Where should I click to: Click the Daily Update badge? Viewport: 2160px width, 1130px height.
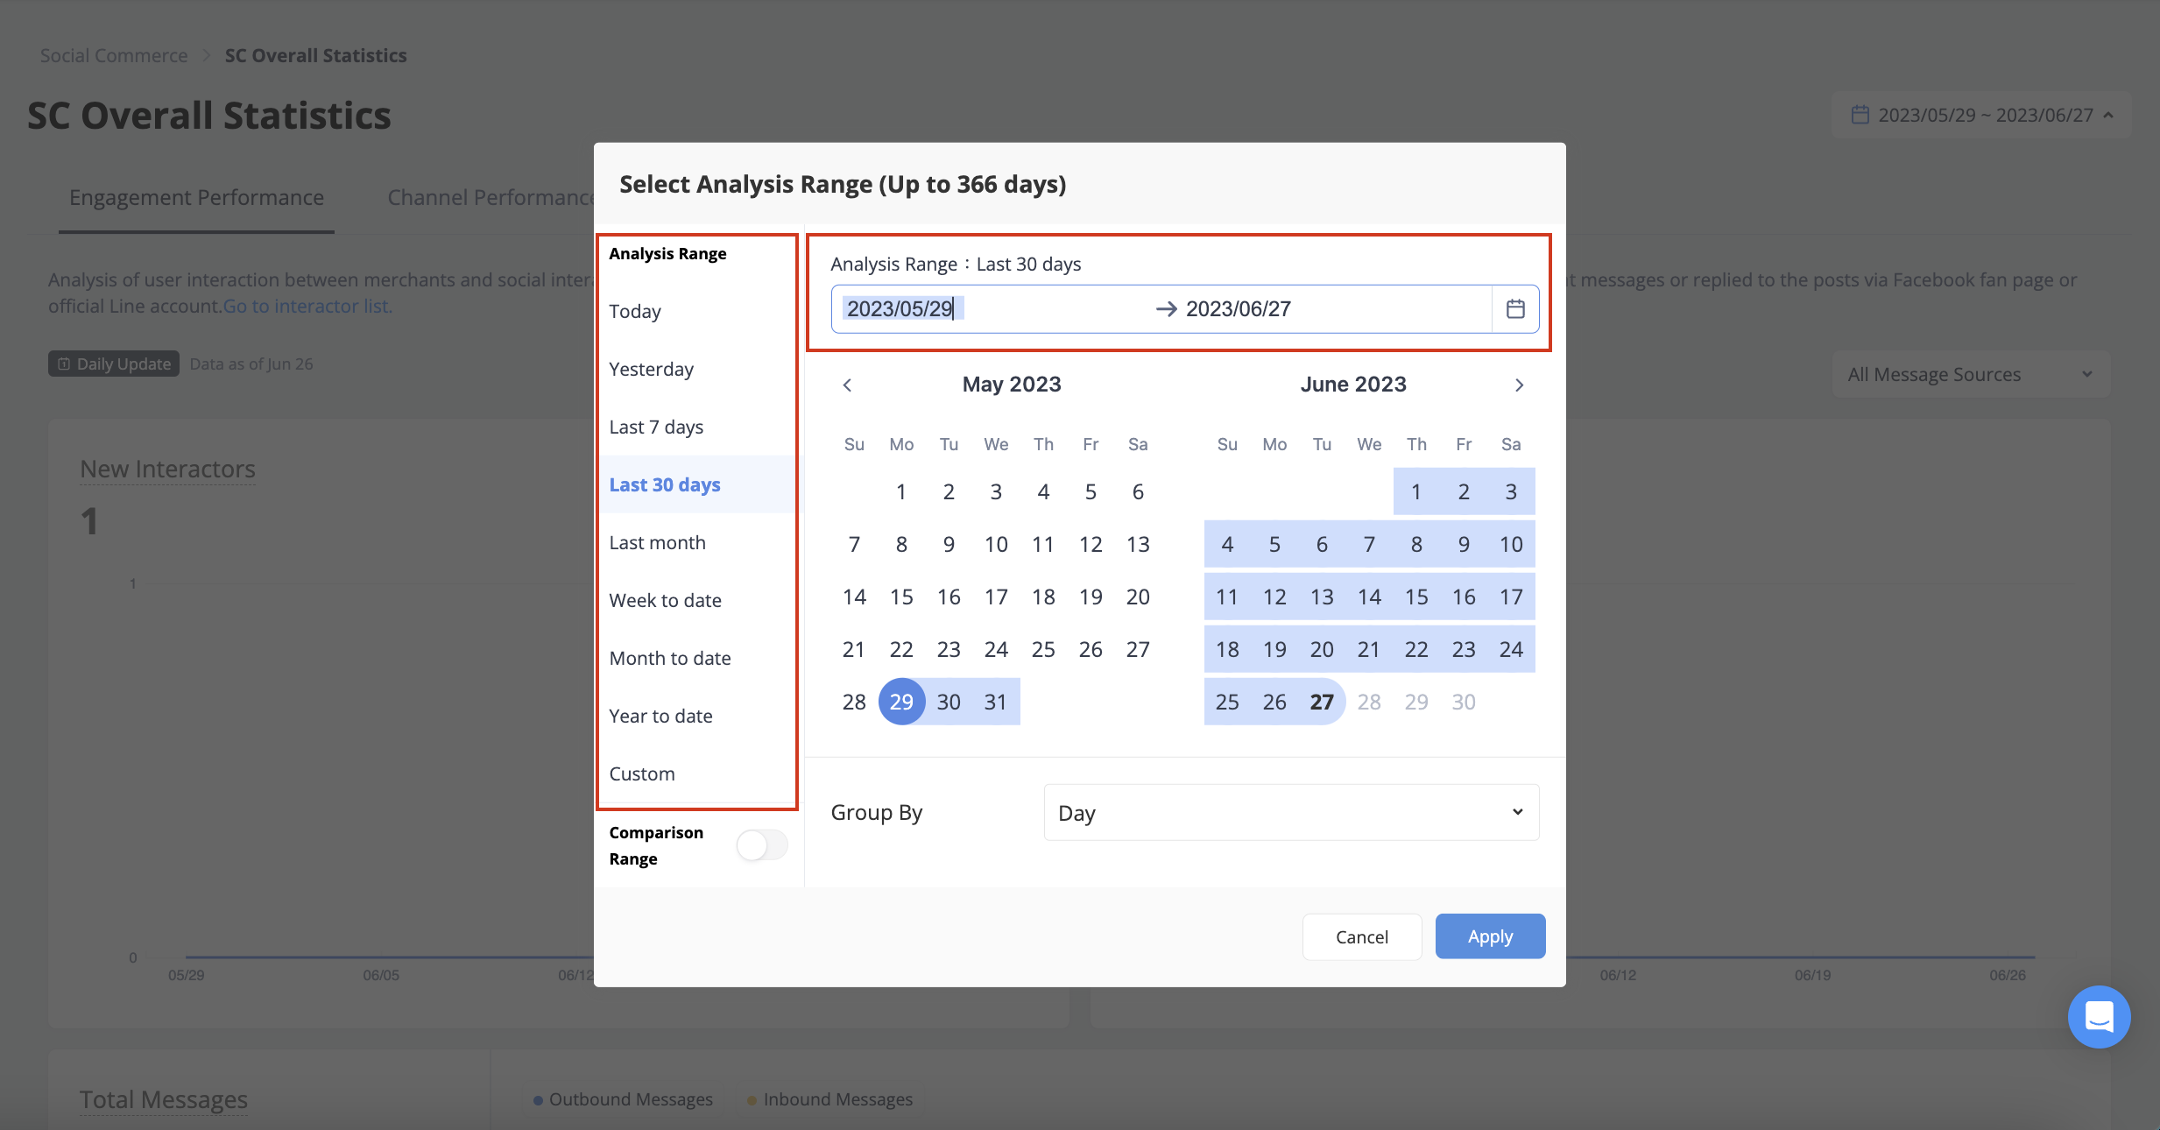[x=114, y=364]
